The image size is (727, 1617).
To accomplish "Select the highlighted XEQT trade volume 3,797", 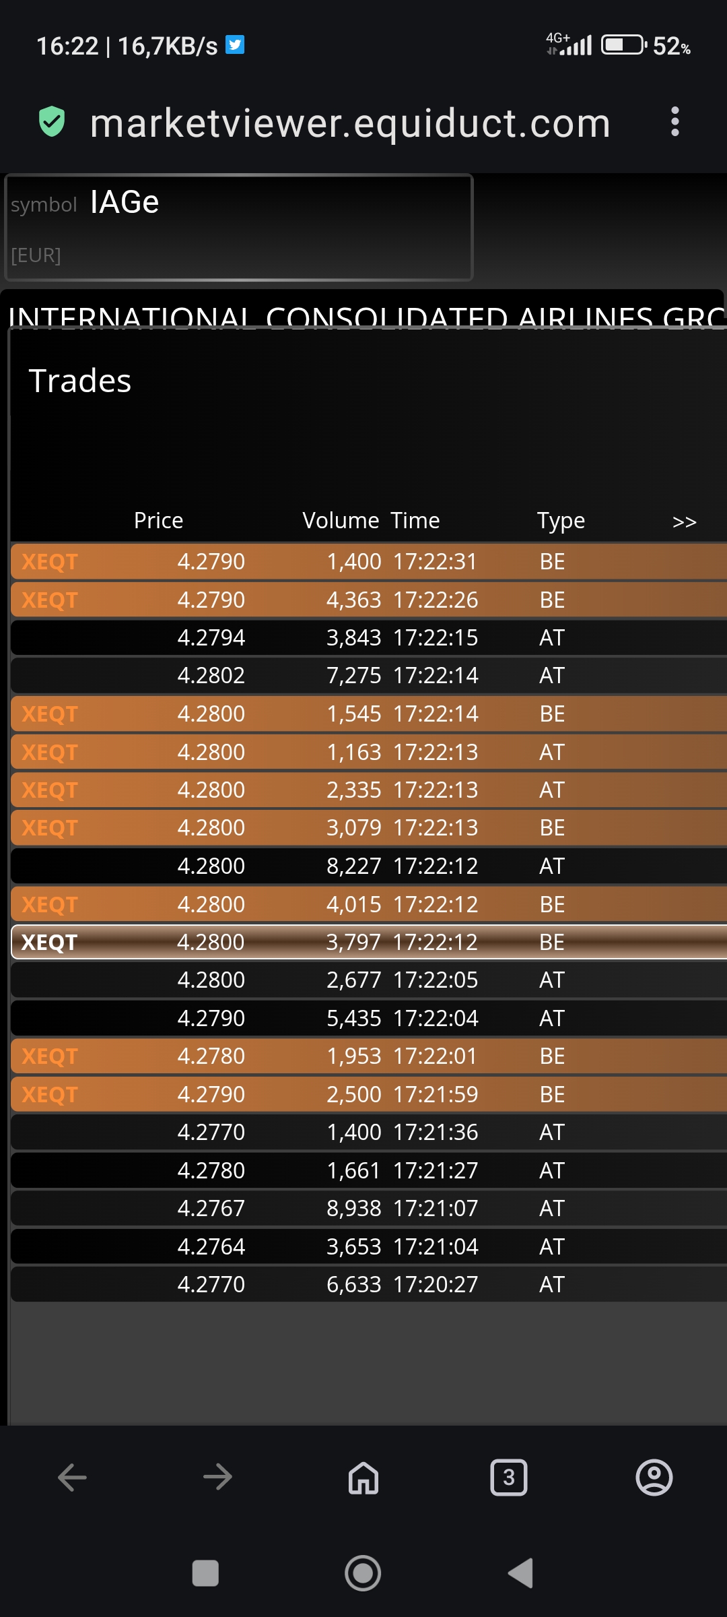I will click(369, 942).
